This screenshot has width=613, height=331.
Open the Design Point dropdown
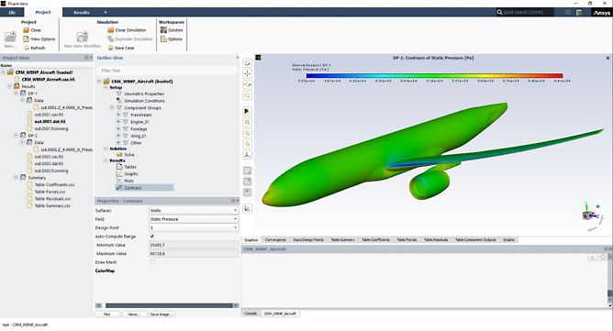(x=194, y=227)
